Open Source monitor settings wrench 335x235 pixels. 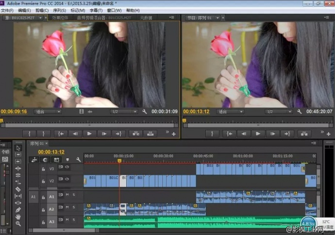pos(144,112)
